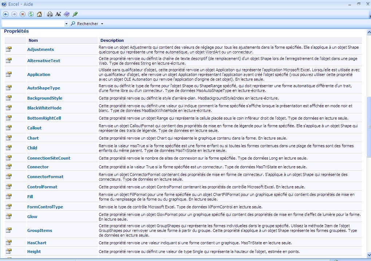This screenshot has height=261, width=371.
Task: Click the property icon beside ConnectionSiteCount
Action: coord(9,157)
